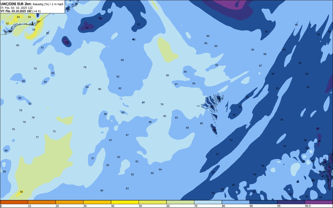Screen dimensions: 333x208
Task: Click the "UWC/DINI EUR 2km" title text
Action: pyautogui.click(x=16, y=4)
